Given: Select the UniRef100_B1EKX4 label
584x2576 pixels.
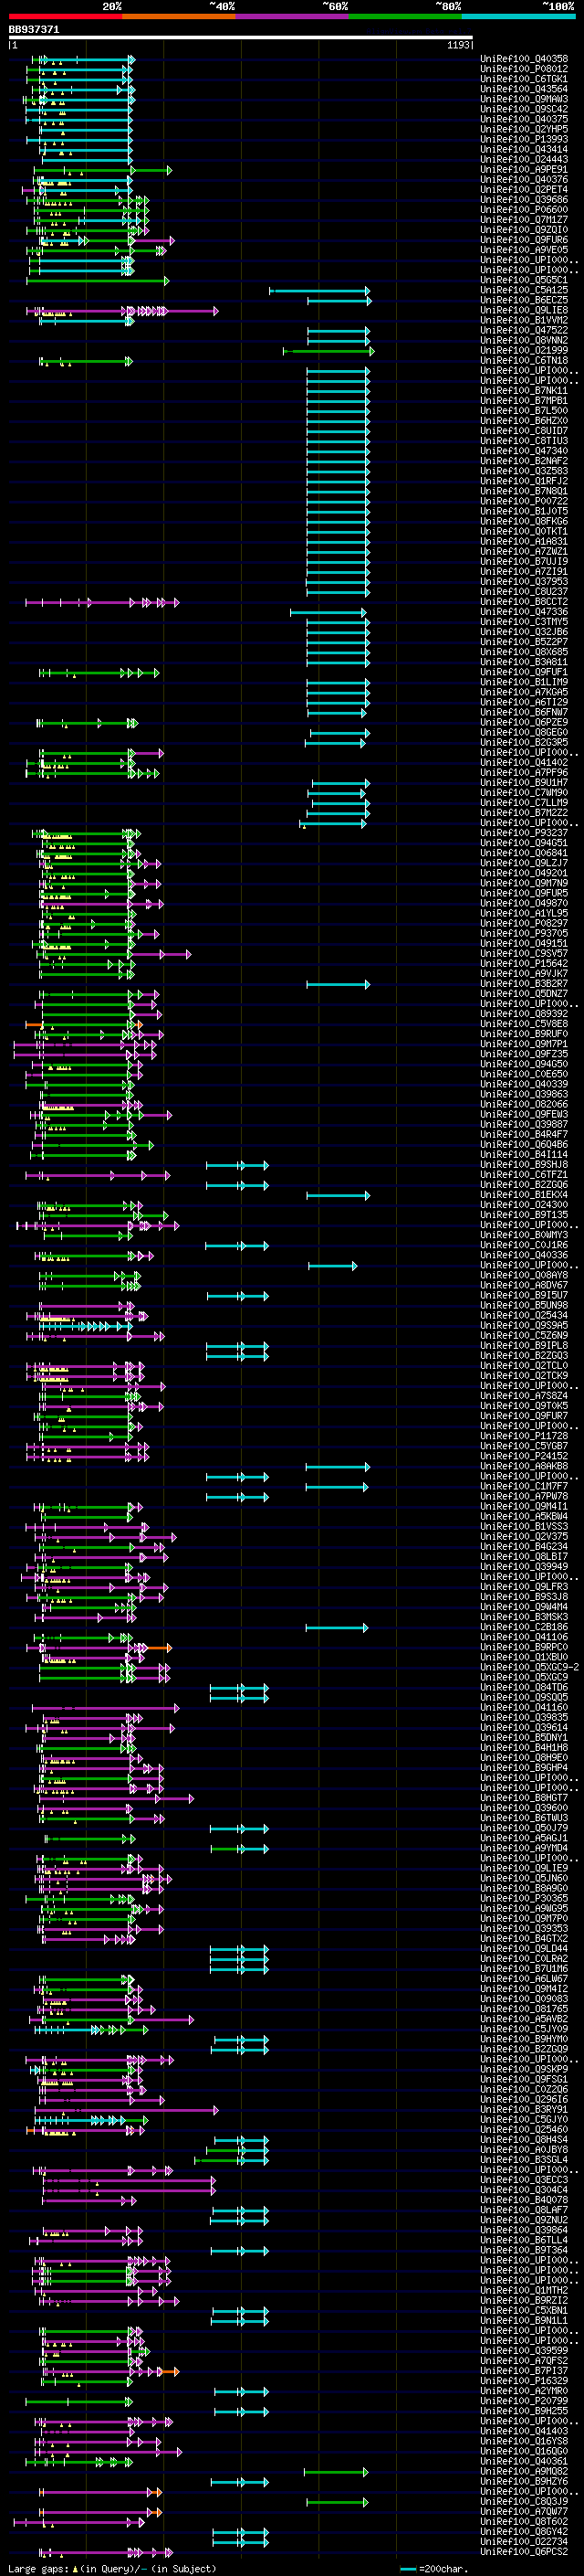Looking at the screenshot, I should coord(524,1195).
